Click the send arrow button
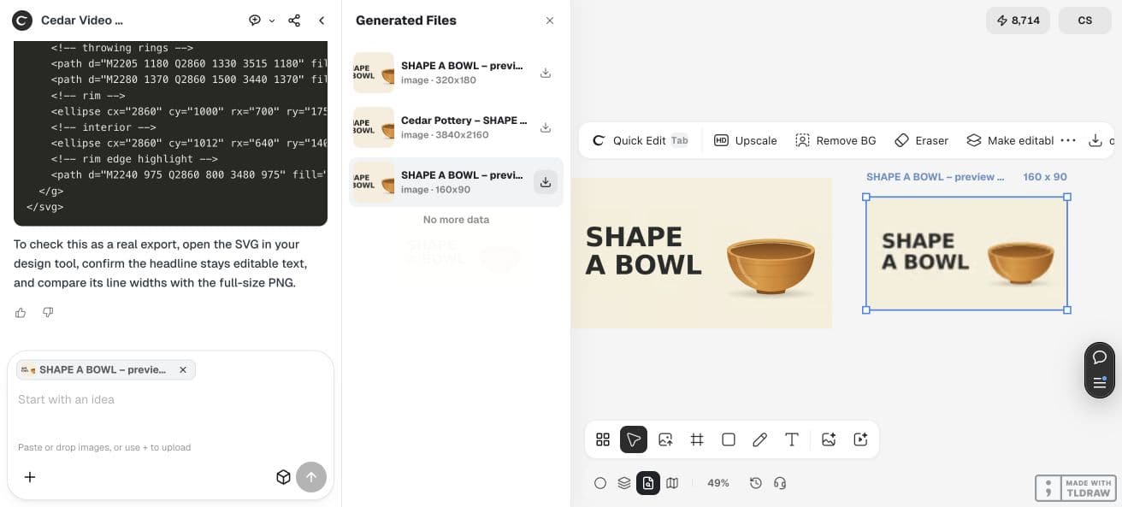This screenshot has width=1122, height=507. click(x=311, y=477)
